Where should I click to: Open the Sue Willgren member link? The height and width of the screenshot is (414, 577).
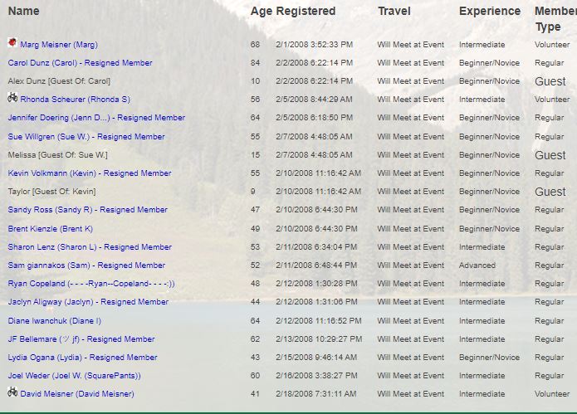coord(86,137)
